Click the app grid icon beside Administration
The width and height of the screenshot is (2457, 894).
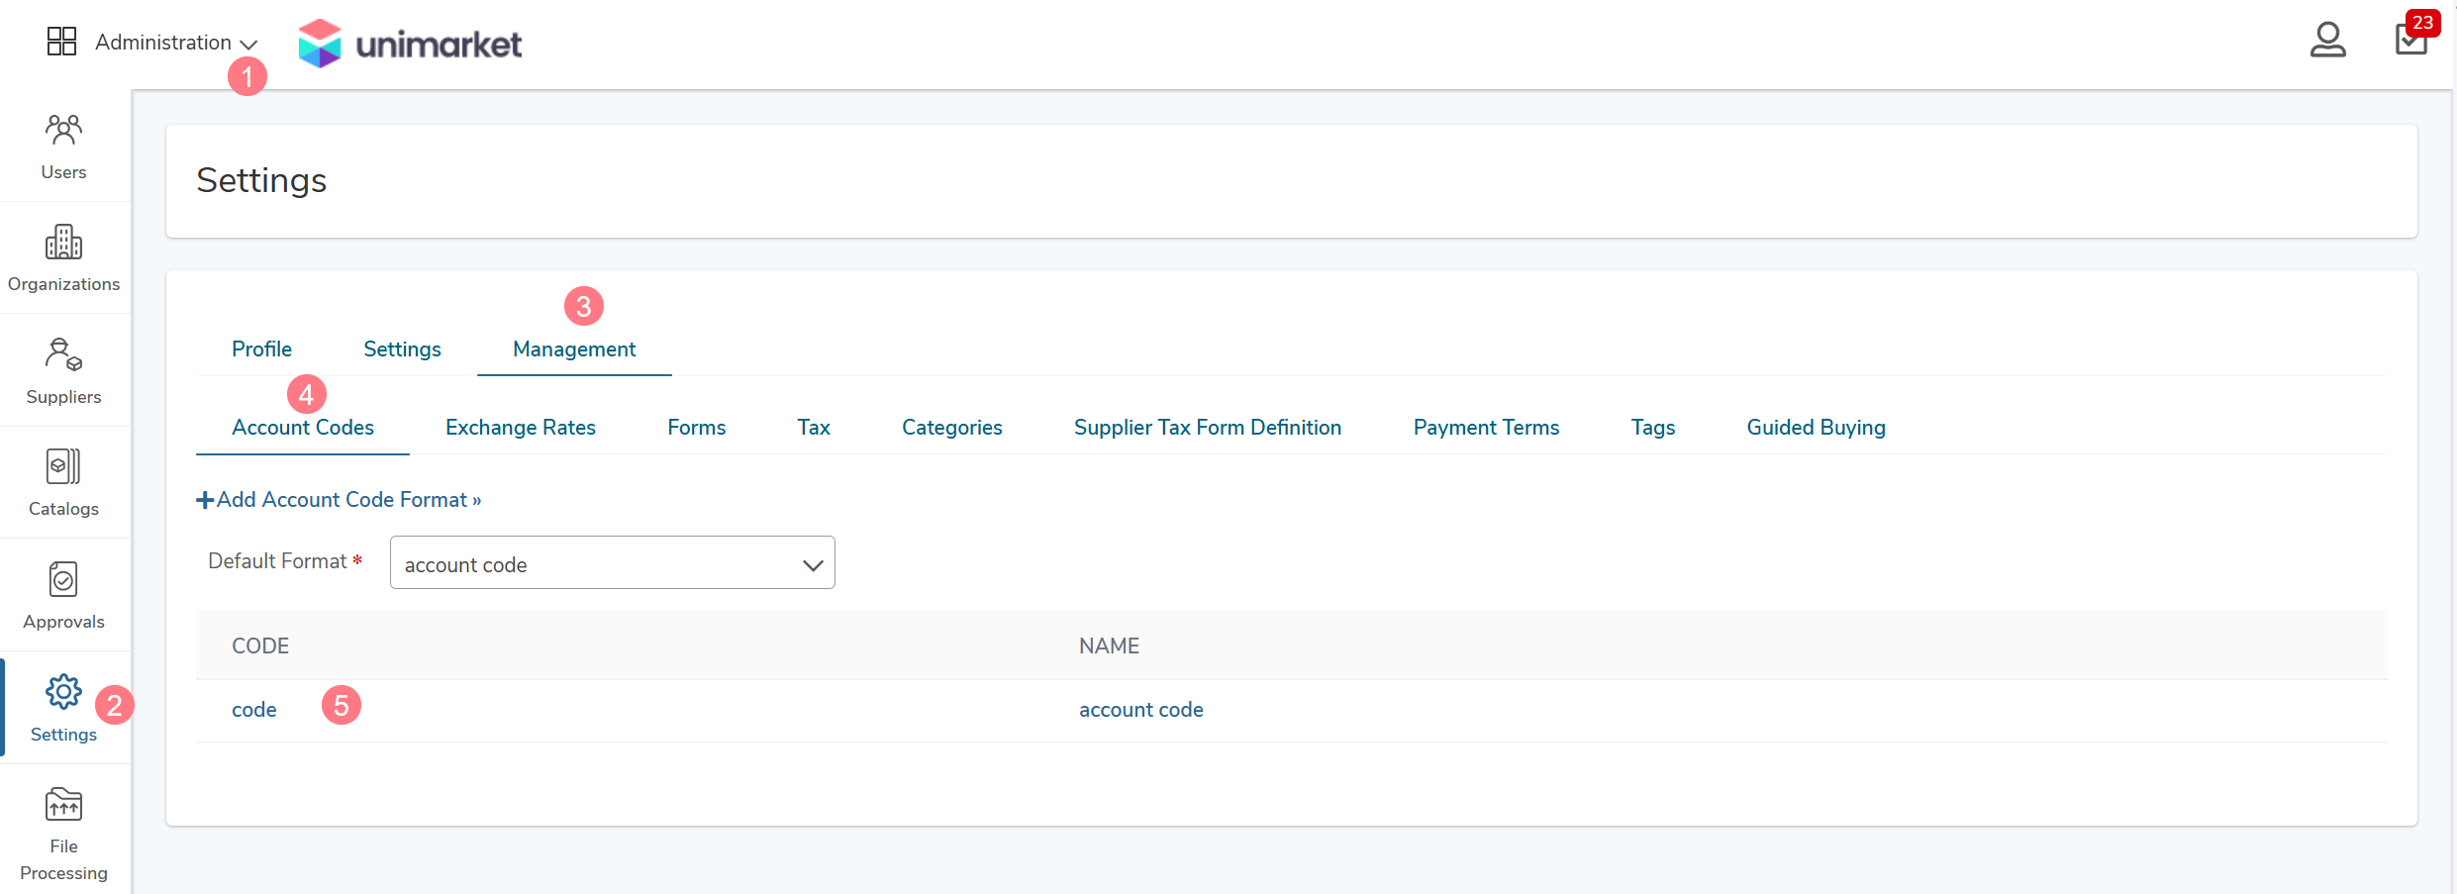(x=61, y=42)
